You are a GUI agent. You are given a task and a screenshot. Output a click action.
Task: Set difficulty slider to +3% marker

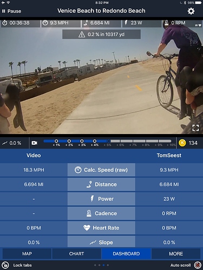coord(82,141)
